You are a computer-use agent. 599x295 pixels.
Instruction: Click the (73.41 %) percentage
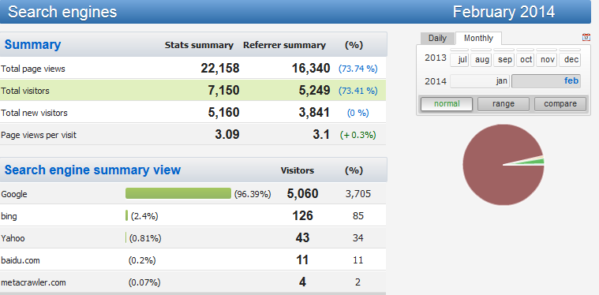[x=358, y=91]
